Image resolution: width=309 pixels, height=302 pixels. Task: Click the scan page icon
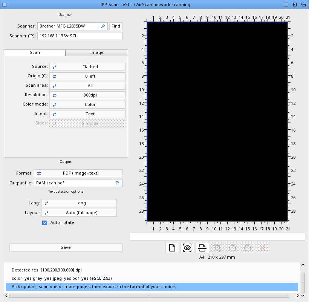[x=202, y=248]
